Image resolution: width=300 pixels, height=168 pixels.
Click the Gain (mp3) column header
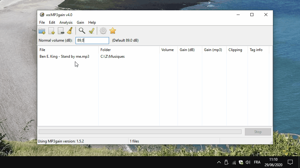214,50
